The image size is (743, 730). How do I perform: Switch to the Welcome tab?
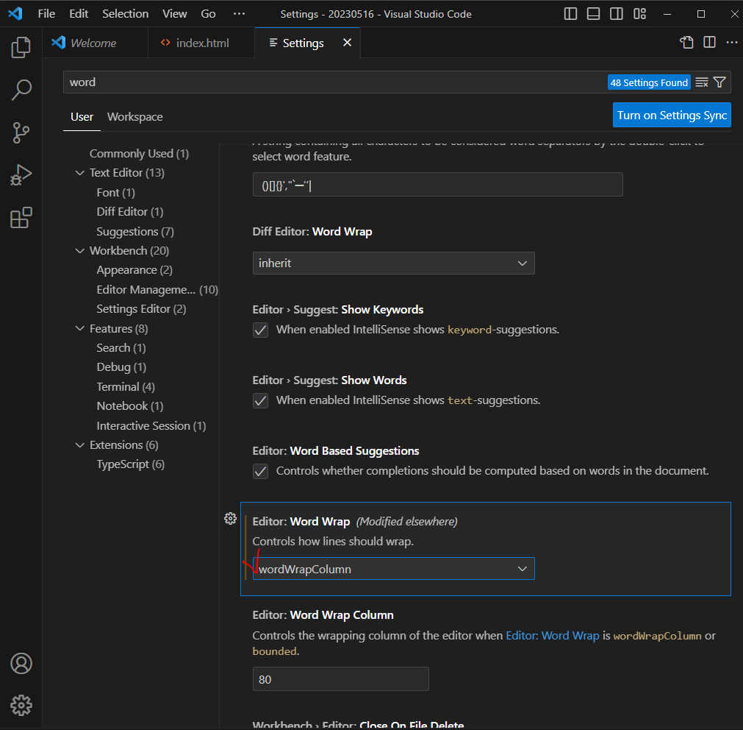pos(94,43)
